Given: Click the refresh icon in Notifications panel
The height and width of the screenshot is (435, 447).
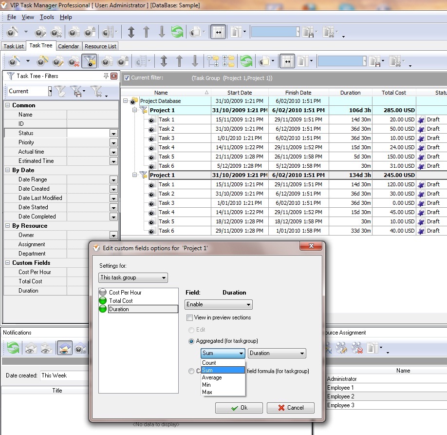Looking at the screenshot, I should [x=13, y=348].
